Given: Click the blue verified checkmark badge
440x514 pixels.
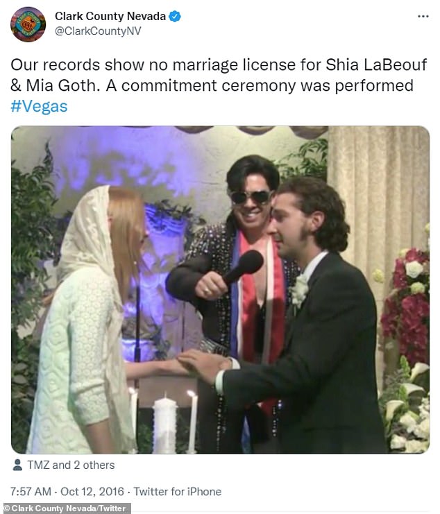Looking at the screenshot, I should (x=175, y=16).
